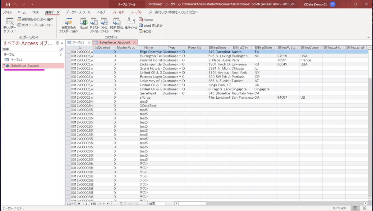Switch to the テーブル1 document tab
Viewport: 373px width, 211px height.
78,43
